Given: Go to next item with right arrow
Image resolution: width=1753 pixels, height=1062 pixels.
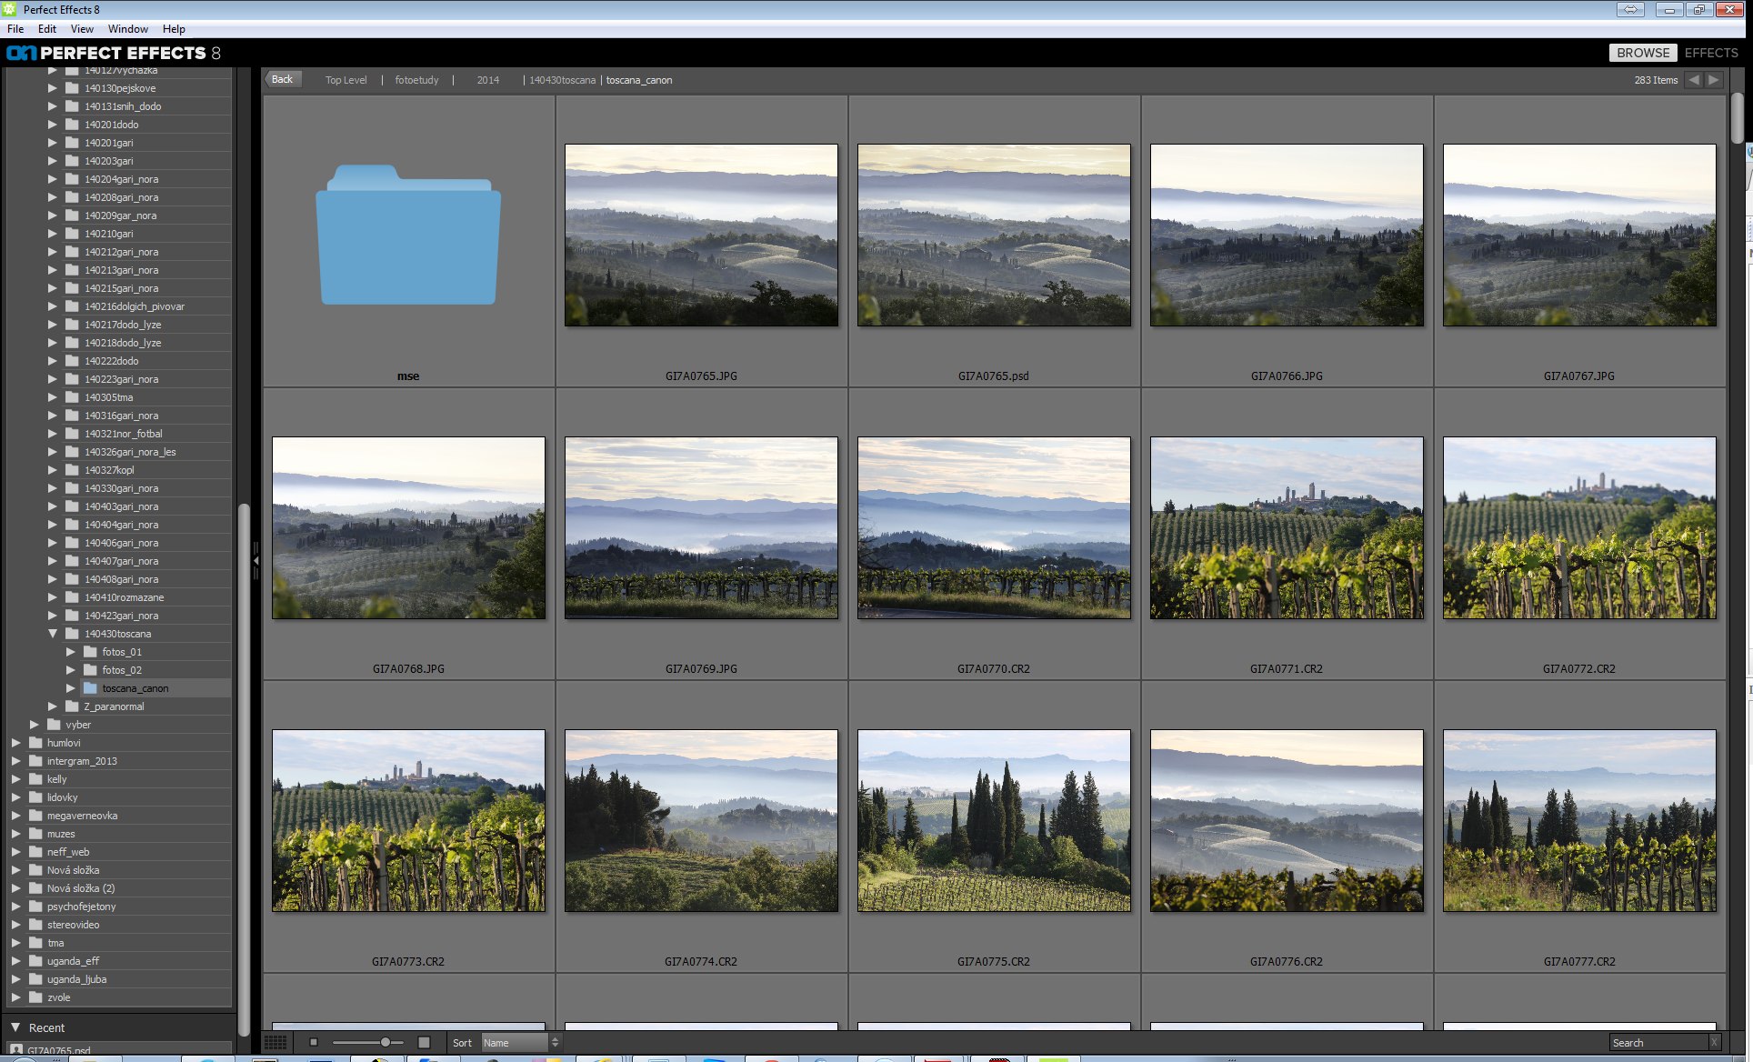Looking at the screenshot, I should click(1714, 80).
